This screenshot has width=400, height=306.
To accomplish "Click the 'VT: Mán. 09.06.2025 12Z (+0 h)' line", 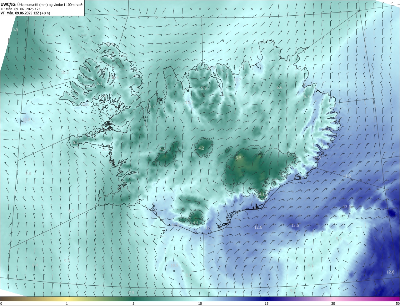I will coord(25,13).
